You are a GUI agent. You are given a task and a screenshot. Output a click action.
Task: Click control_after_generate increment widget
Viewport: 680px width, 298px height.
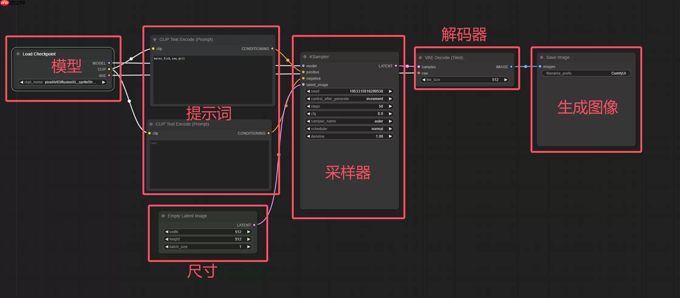349,99
